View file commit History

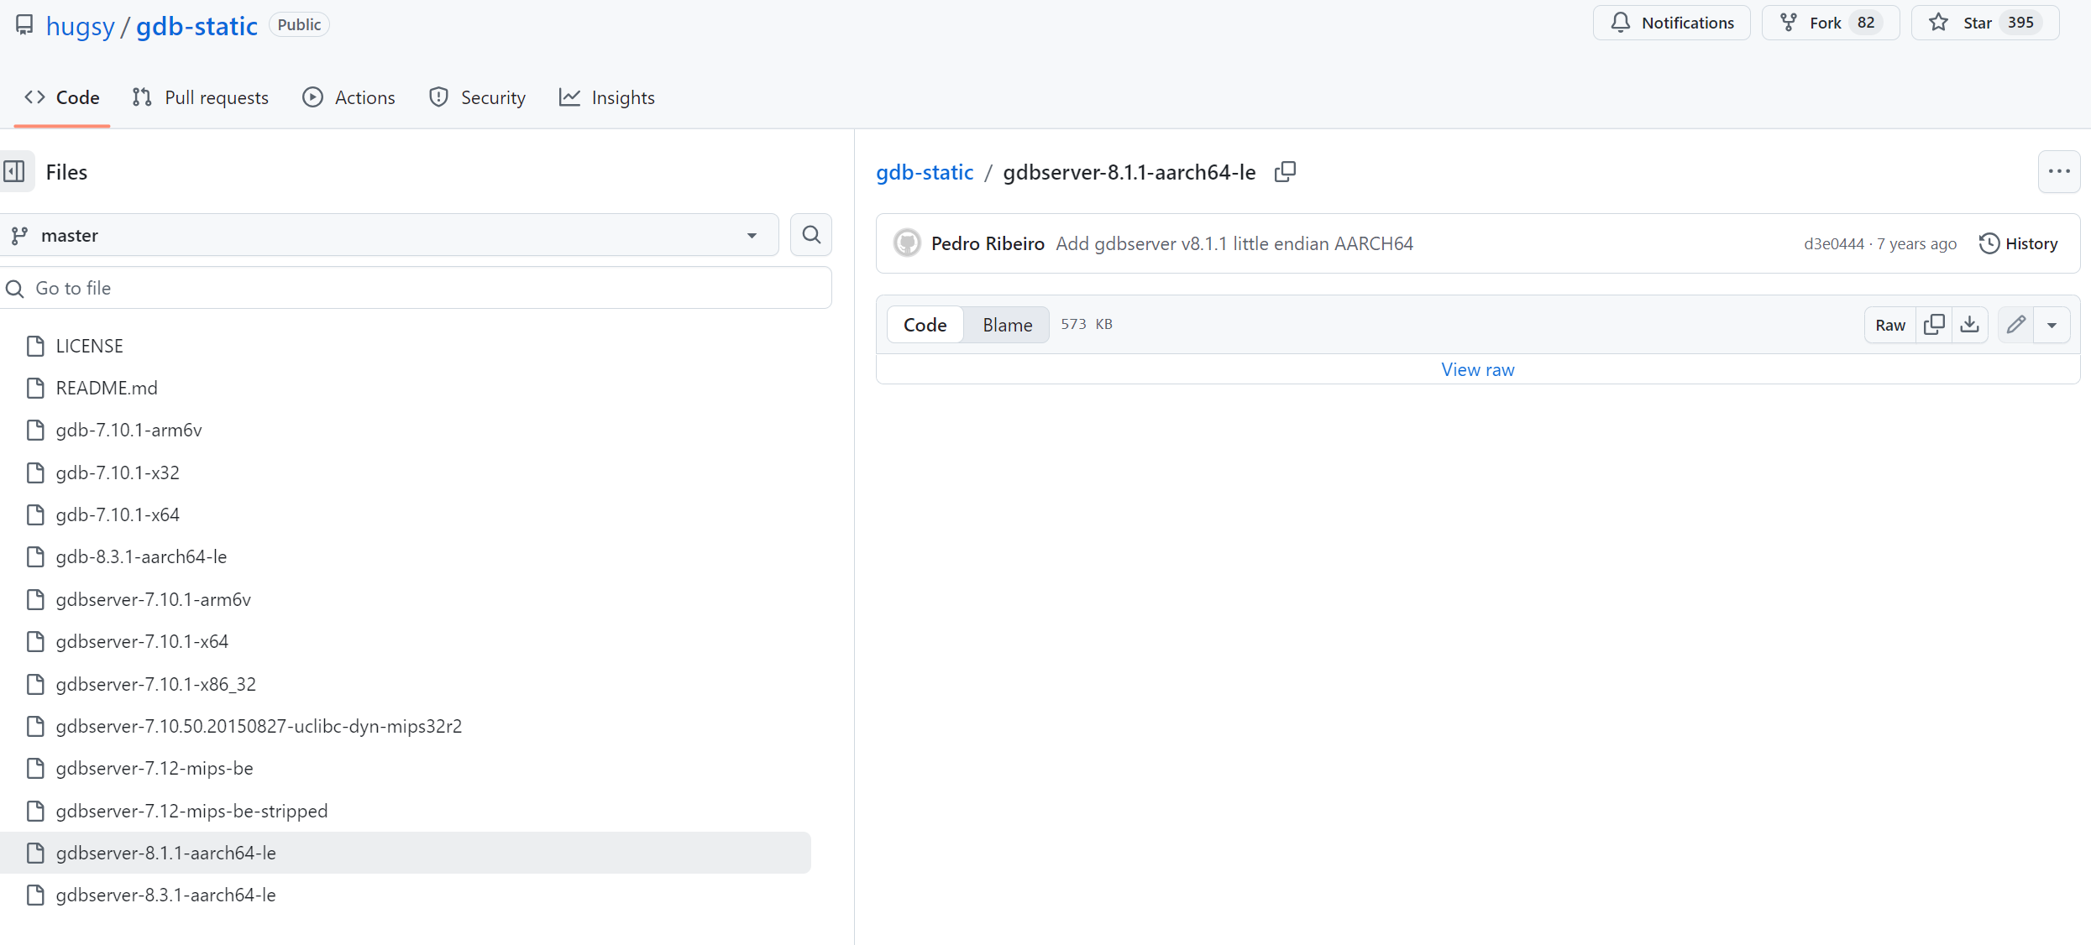click(2018, 243)
